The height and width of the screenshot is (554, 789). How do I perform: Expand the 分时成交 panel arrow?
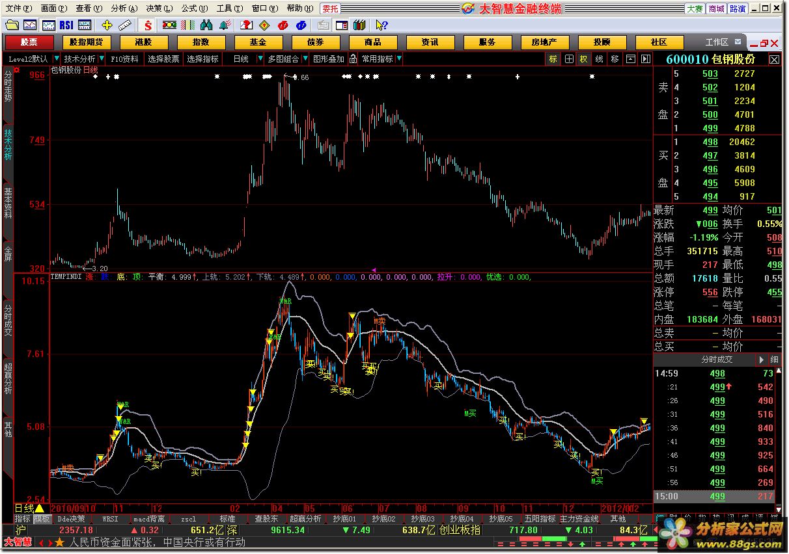pos(761,360)
